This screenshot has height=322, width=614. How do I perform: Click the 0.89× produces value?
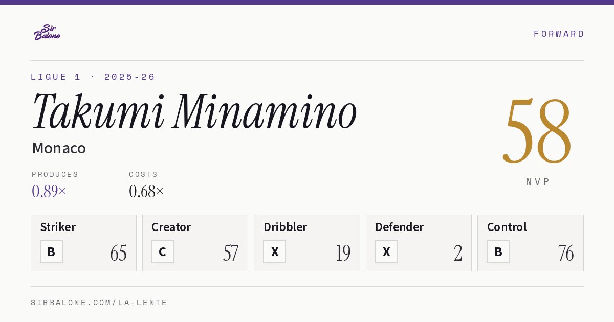[x=49, y=191]
